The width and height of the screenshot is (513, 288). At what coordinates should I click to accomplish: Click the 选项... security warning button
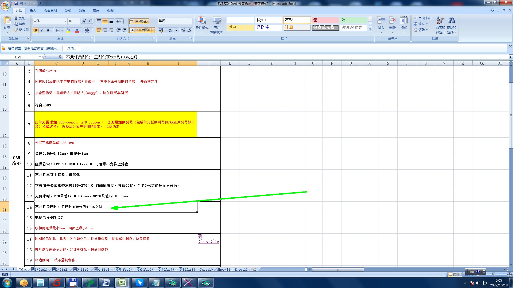[x=72, y=48]
